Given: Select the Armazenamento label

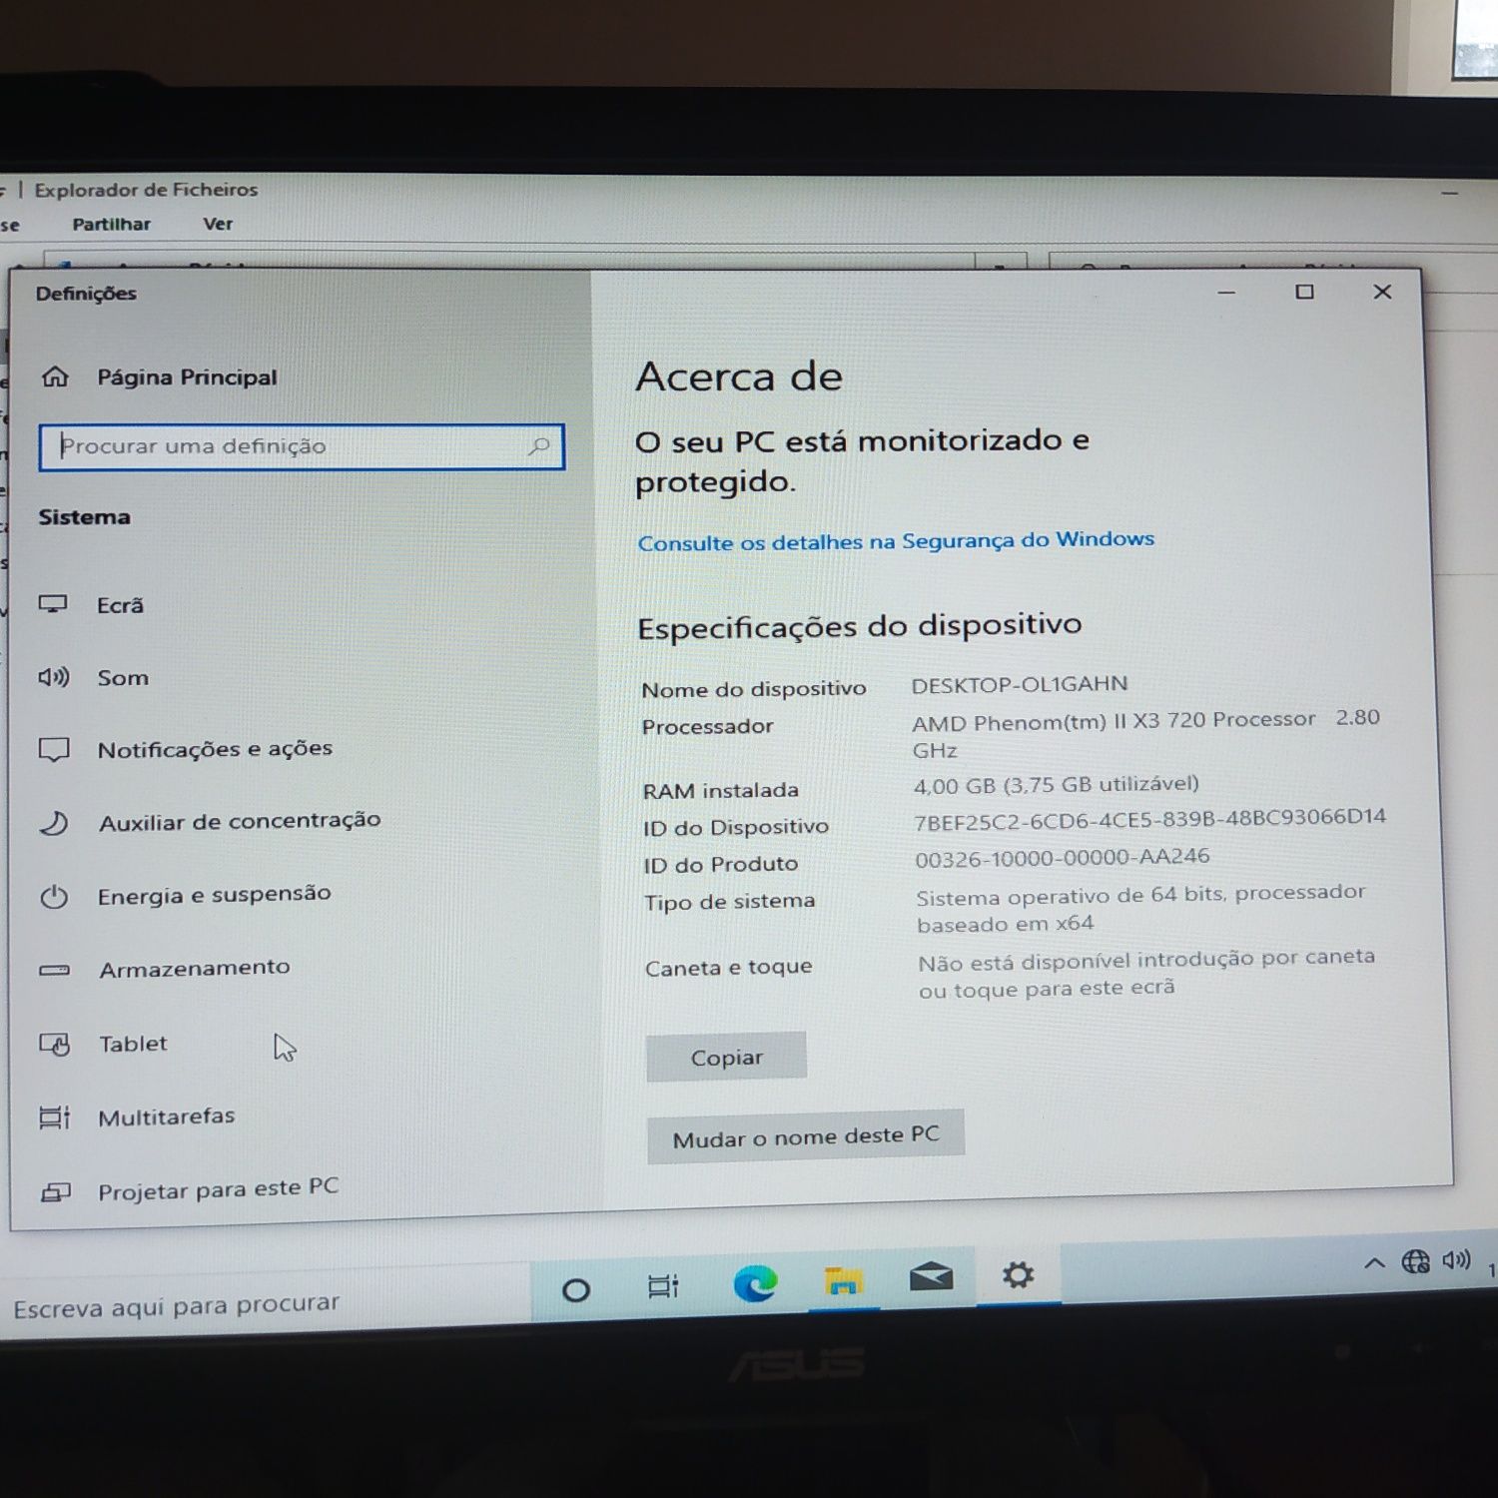Looking at the screenshot, I should [x=195, y=968].
